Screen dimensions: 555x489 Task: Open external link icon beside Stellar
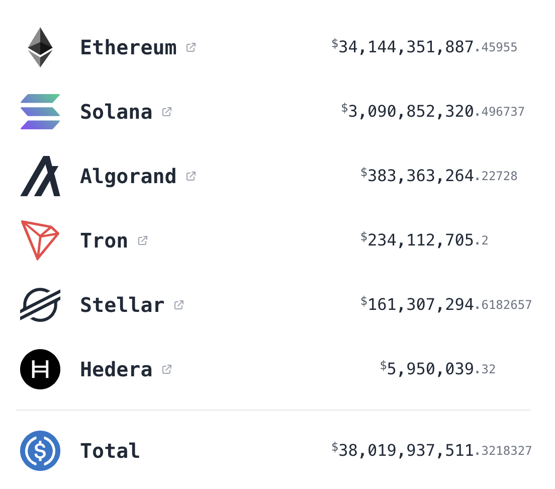[x=179, y=305]
